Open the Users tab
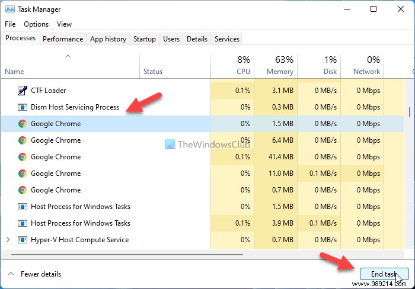The image size is (415, 289). tap(171, 39)
